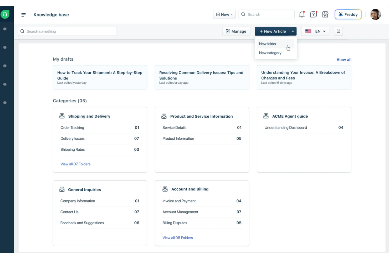The height and width of the screenshot is (259, 389).
Task: View all drafts via the View all link
Action: click(x=344, y=59)
